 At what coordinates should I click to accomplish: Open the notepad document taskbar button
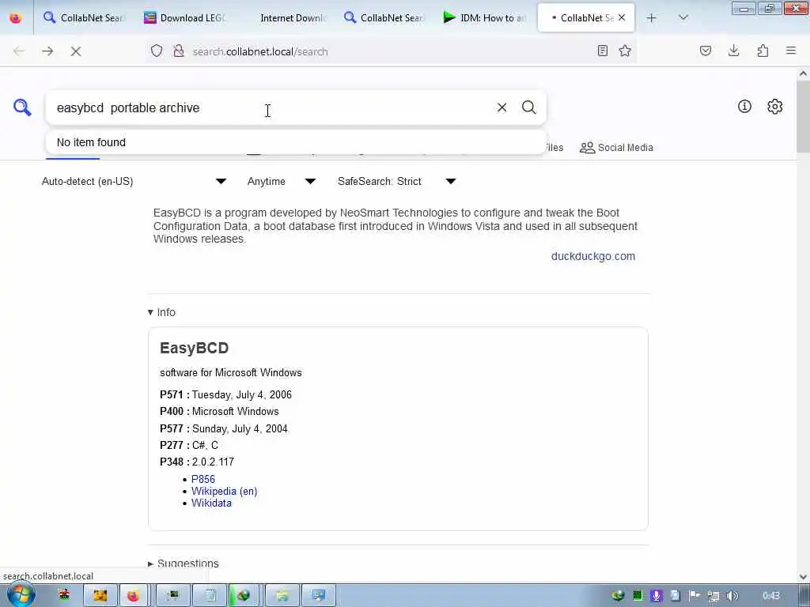211,596
